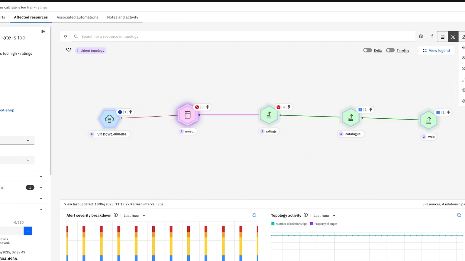
Task: Enable the Delta toggle
Action: [x=367, y=50]
